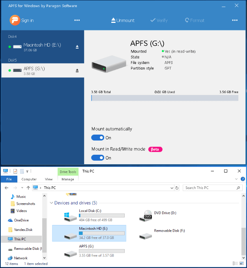The height and width of the screenshot is (268, 247).
Task: Unmount the selected APFS volume
Action: pyautogui.click(x=123, y=20)
